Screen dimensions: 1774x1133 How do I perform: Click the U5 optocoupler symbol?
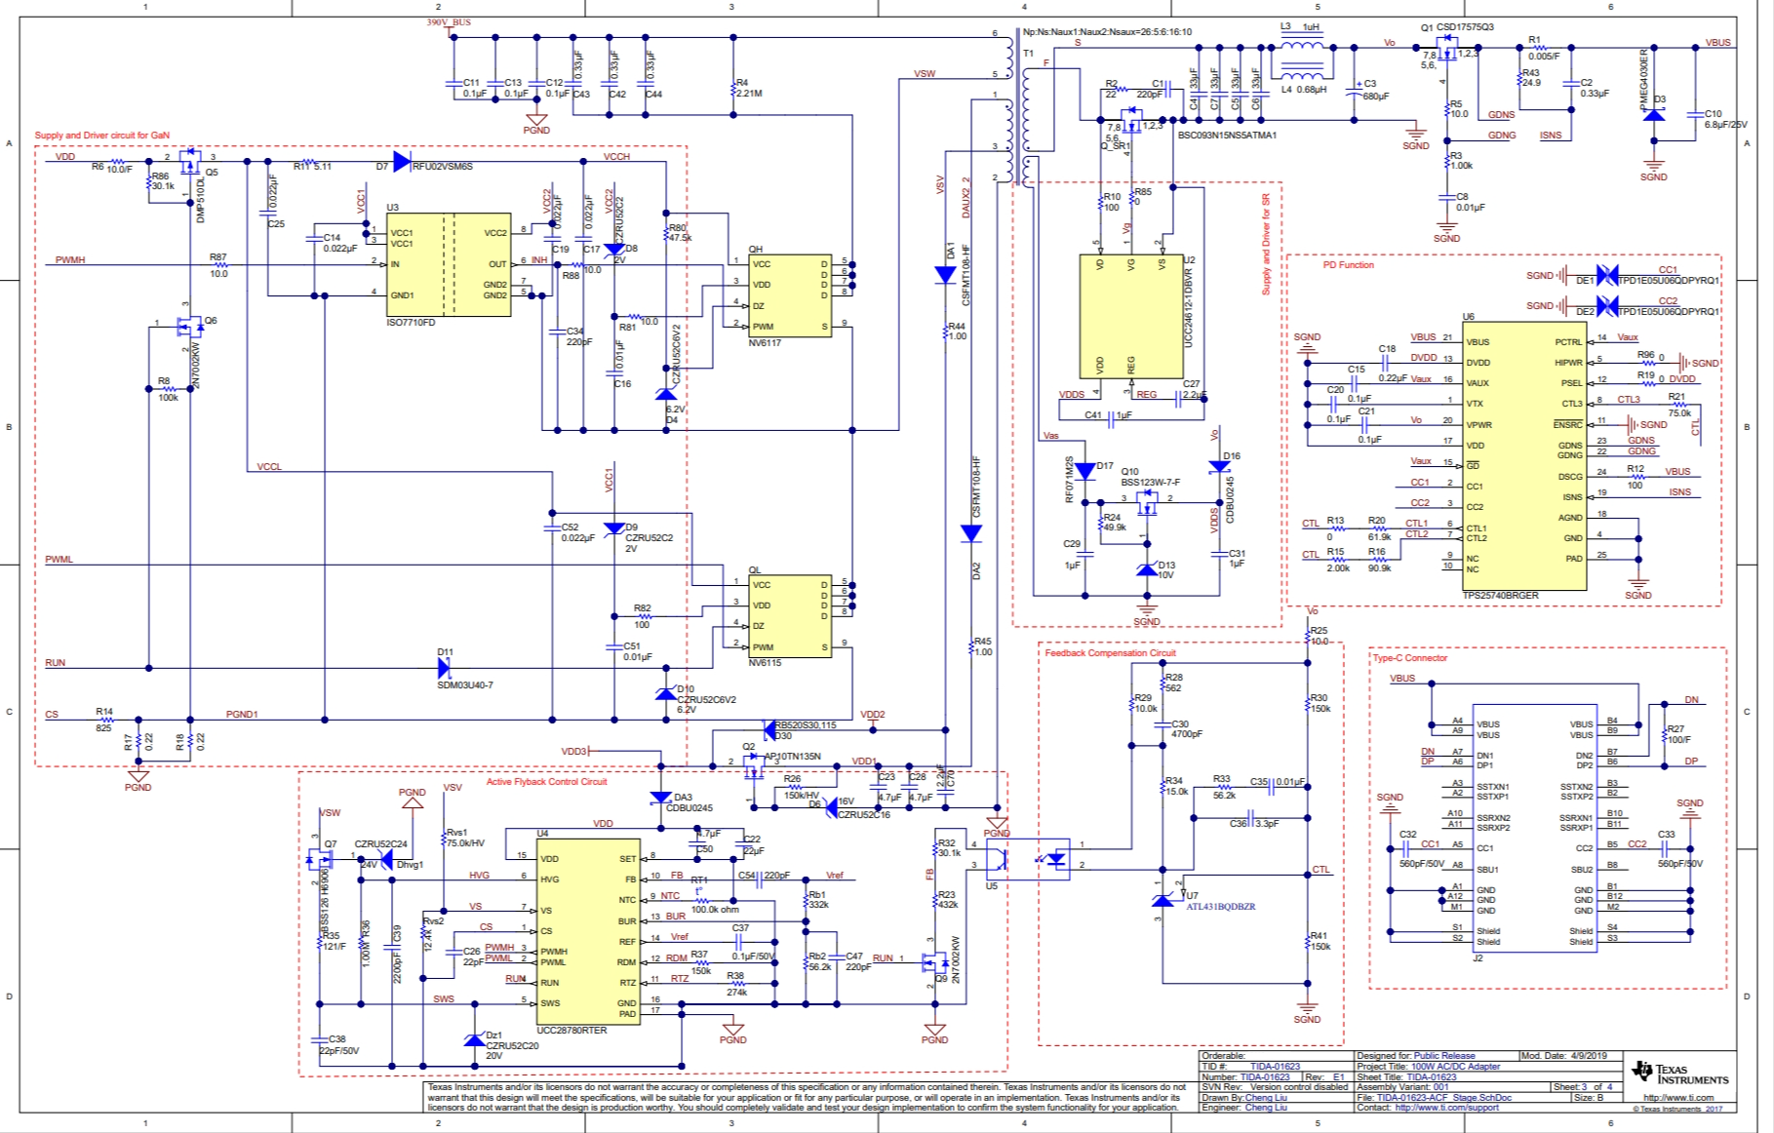point(1027,859)
